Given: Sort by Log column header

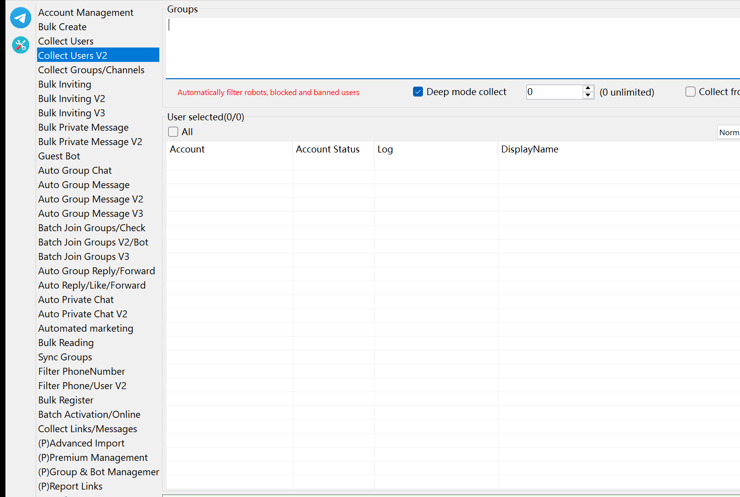Looking at the screenshot, I should [436, 149].
